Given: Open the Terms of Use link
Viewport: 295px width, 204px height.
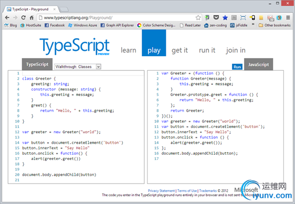Looking at the screenshot, I should pyautogui.click(x=187, y=191).
